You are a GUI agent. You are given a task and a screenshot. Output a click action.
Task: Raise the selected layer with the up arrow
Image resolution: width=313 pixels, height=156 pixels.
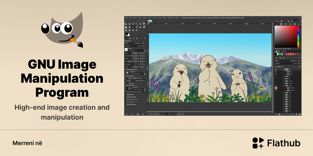point(283,114)
